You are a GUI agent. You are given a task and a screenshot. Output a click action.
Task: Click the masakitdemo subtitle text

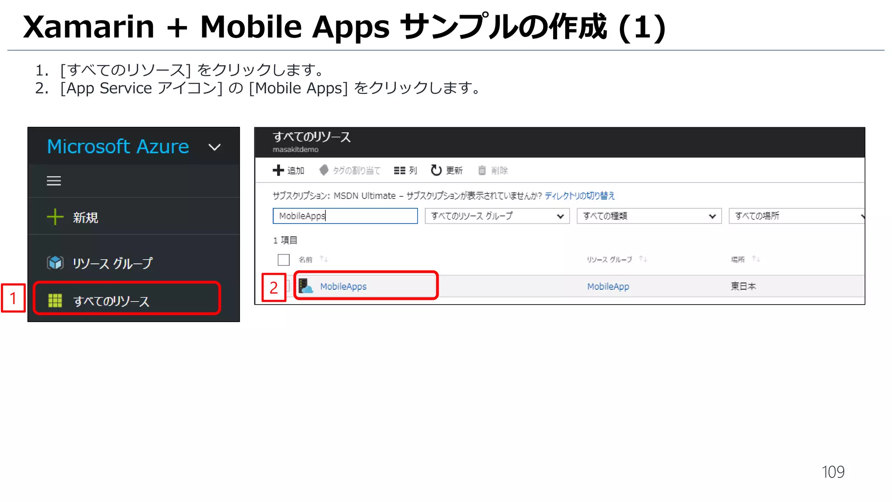click(295, 149)
